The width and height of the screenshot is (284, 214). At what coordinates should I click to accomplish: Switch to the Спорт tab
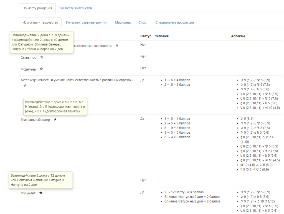click(x=143, y=22)
